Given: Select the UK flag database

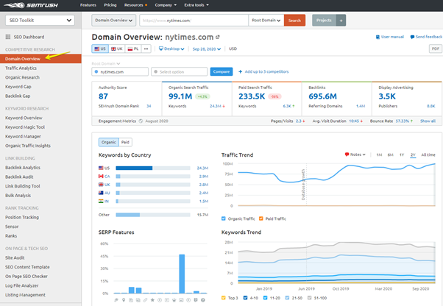Looking at the screenshot, I should pyautogui.click(x=117, y=49).
